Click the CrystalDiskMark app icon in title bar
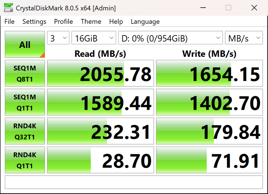 8,8
